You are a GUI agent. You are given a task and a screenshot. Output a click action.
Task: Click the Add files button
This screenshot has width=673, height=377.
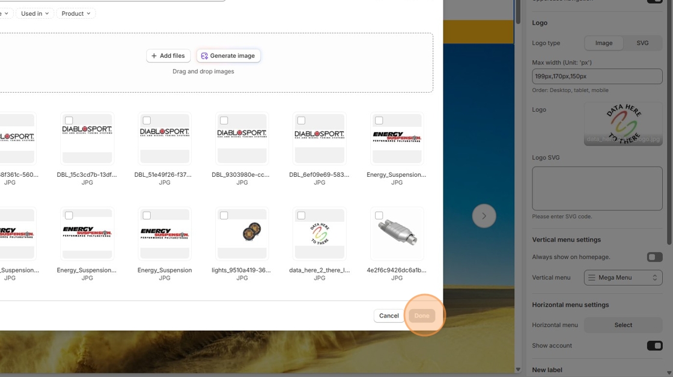point(168,56)
